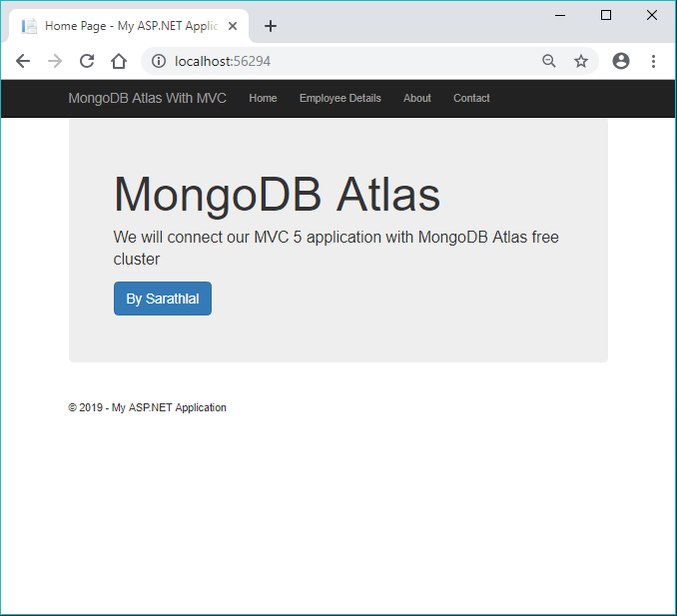The image size is (677, 616).
Task: Click the © 2019 - My ASP.NET Application footer
Action: (147, 407)
